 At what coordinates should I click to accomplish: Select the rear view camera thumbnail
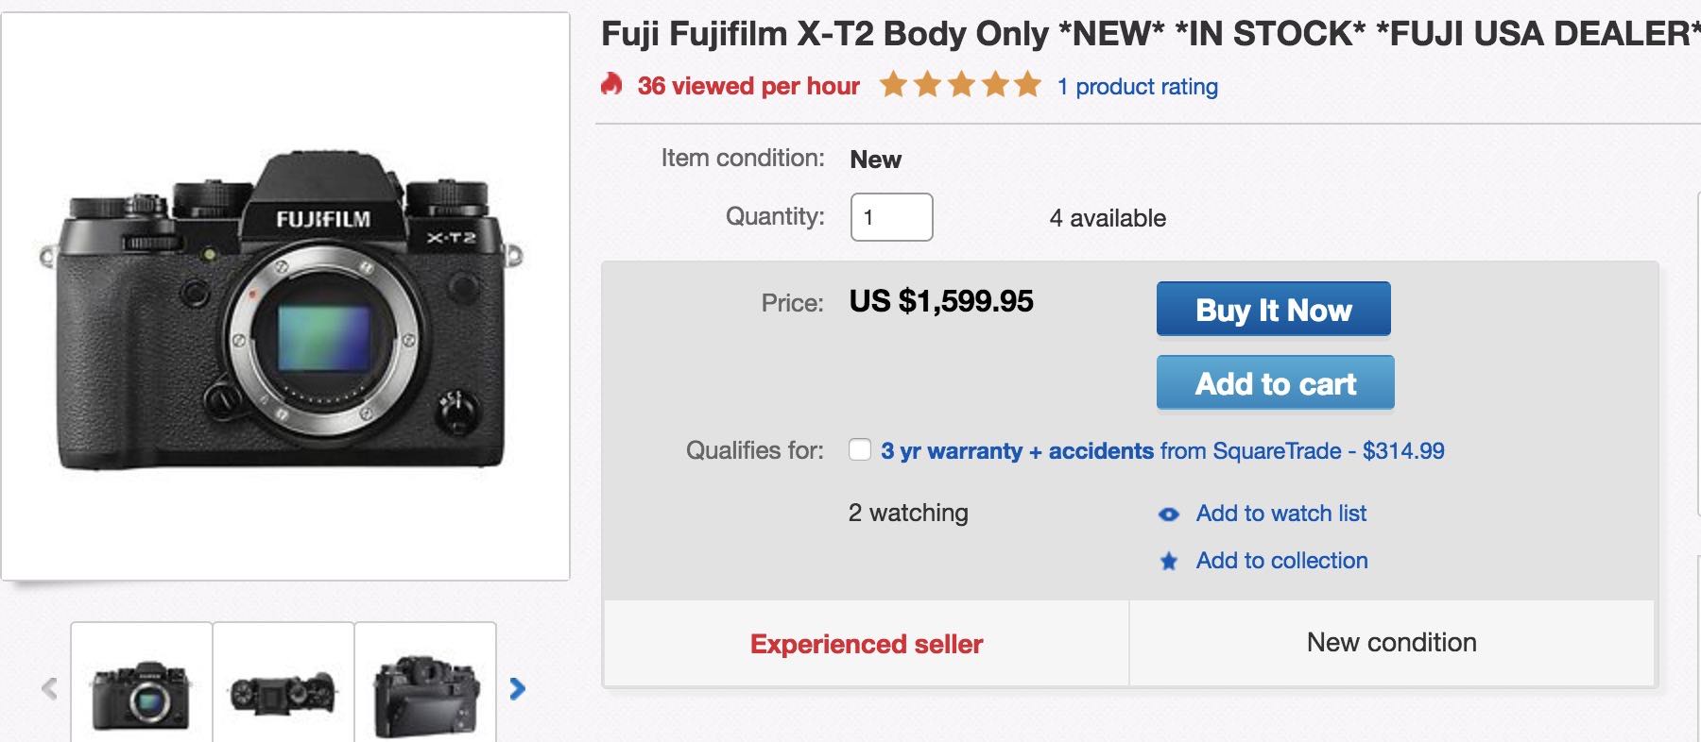coord(425,683)
